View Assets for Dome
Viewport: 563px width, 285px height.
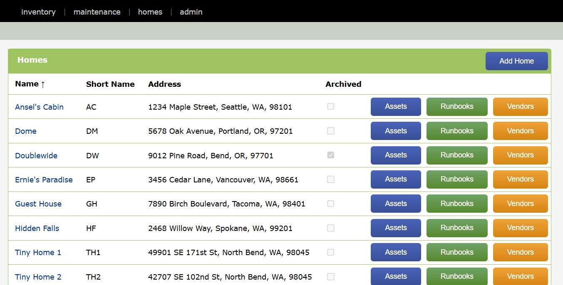coord(396,131)
